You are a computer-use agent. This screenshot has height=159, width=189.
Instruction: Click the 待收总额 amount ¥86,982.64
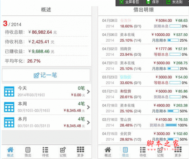pos(40,32)
